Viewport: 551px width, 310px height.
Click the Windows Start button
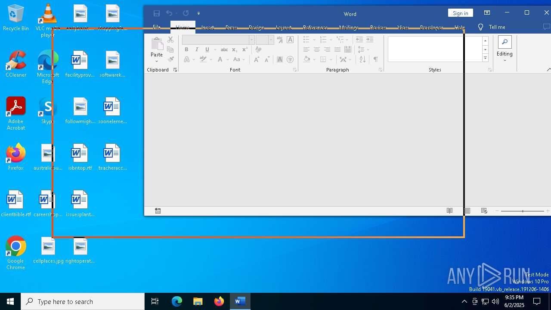[x=10, y=301]
